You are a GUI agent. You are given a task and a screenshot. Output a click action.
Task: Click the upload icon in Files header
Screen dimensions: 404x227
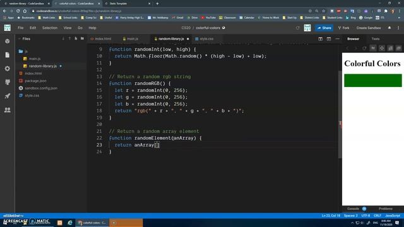pyautogui.click(x=69, y=38)
